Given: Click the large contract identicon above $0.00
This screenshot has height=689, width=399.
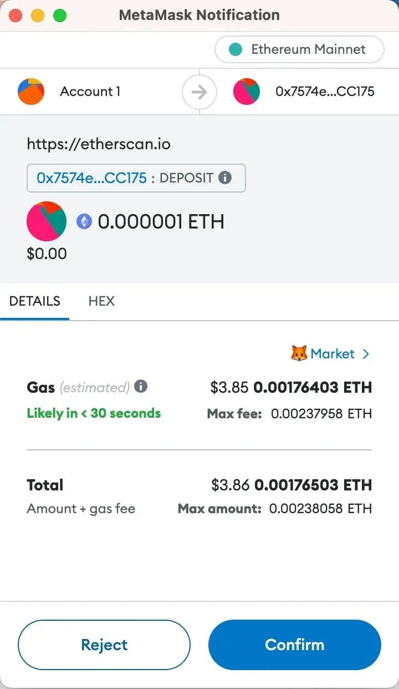Looking at the screenshot, I should click(47, 221).
